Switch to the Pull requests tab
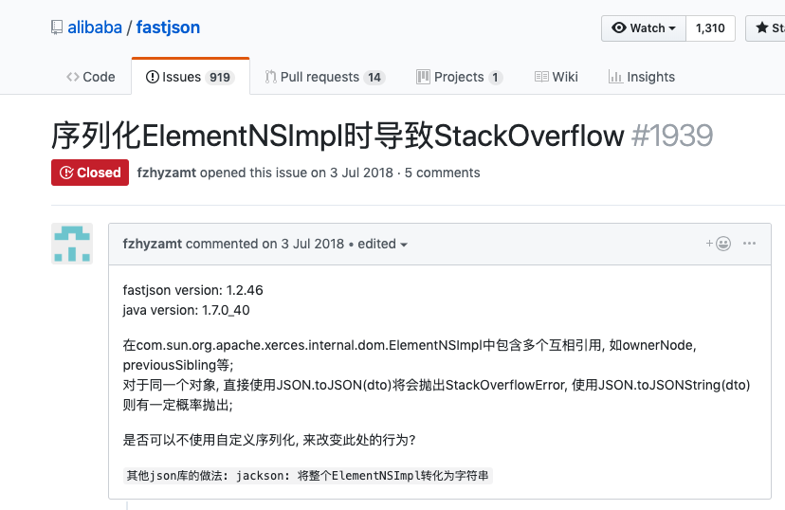 pyautogui.click(x=325, y=77)
